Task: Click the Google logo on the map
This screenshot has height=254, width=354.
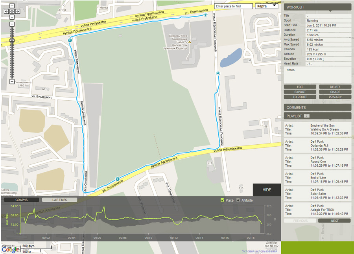Action: click(10, 249)
